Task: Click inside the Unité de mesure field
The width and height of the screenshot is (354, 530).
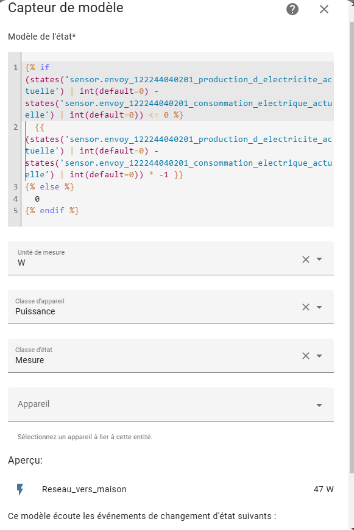Action: click(x=159, y=258)
